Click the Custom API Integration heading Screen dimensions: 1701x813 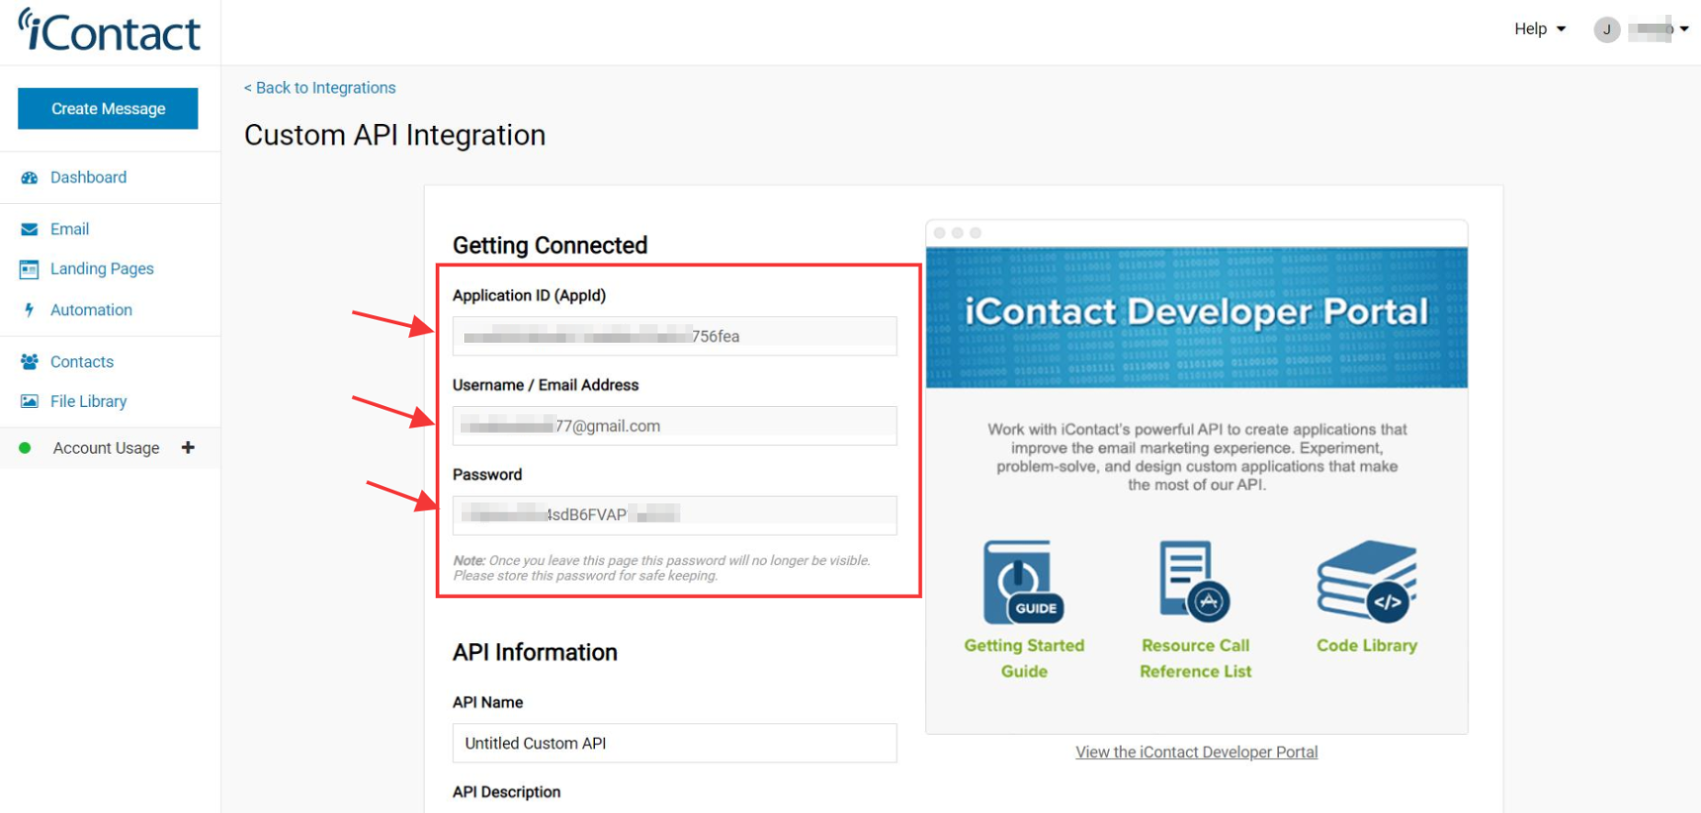[x=394, y=135]
